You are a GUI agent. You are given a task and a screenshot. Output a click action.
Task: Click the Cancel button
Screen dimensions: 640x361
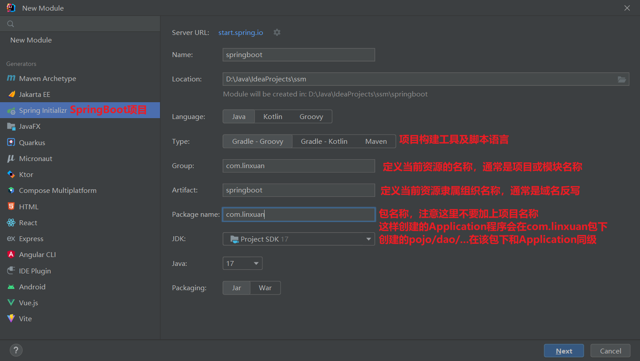point(610,351)
